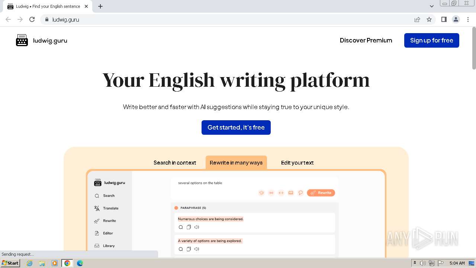Click the orange Rewrite button
This screenshot has width=476, height=268.
click(321, 193)
